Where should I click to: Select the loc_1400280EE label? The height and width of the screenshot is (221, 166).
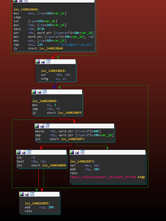pos(38,203)
